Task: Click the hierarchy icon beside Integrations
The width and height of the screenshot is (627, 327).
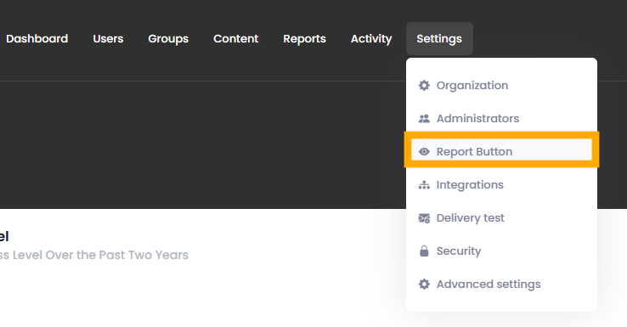Action: 424,185
